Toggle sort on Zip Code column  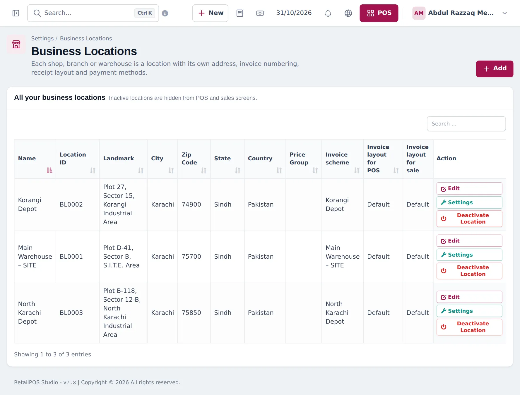203,170
